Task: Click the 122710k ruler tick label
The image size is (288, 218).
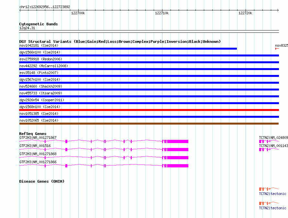Action: (x=162, y=13)
